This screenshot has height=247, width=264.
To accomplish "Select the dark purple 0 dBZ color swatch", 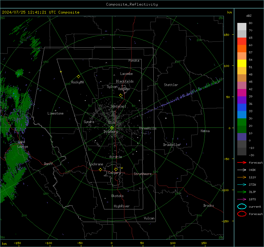I will click(242, 137).
